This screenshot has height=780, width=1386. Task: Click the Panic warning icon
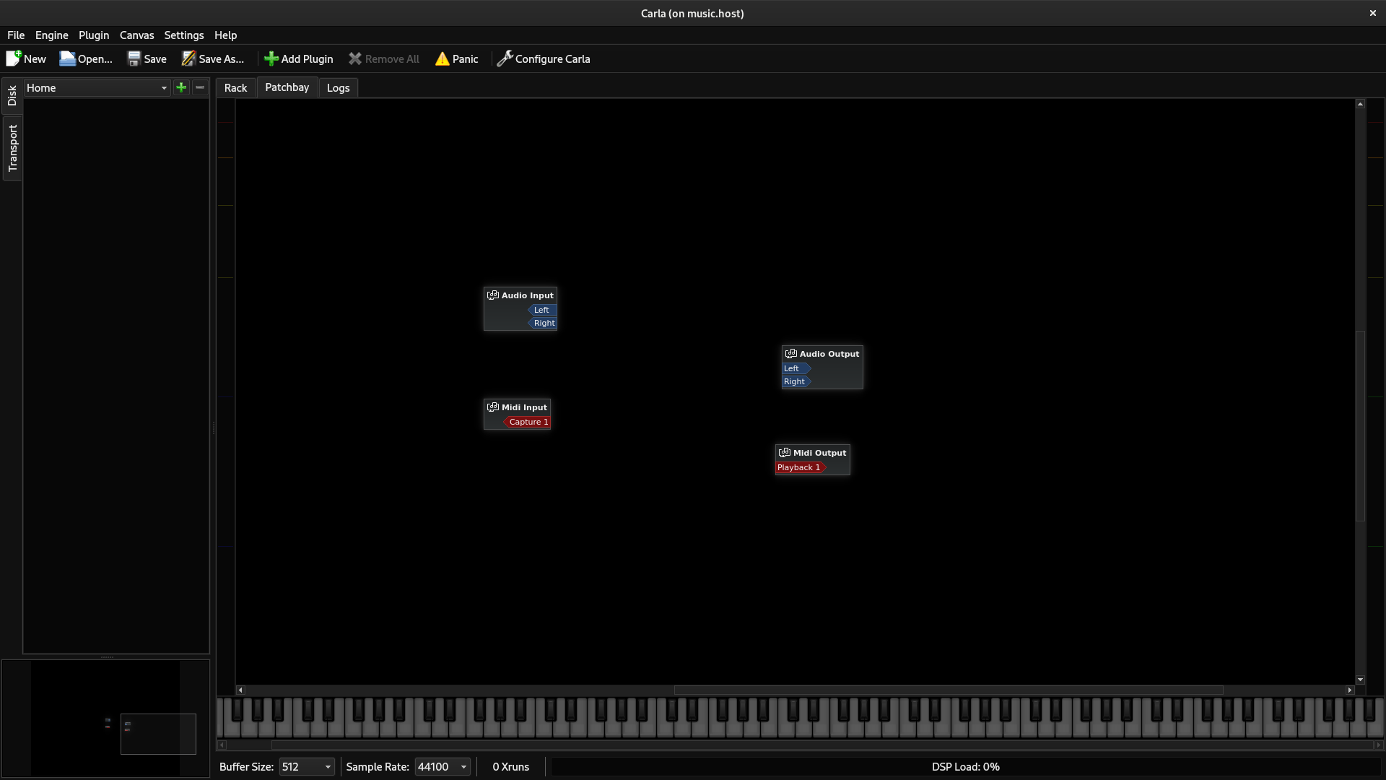click(443, 58)
